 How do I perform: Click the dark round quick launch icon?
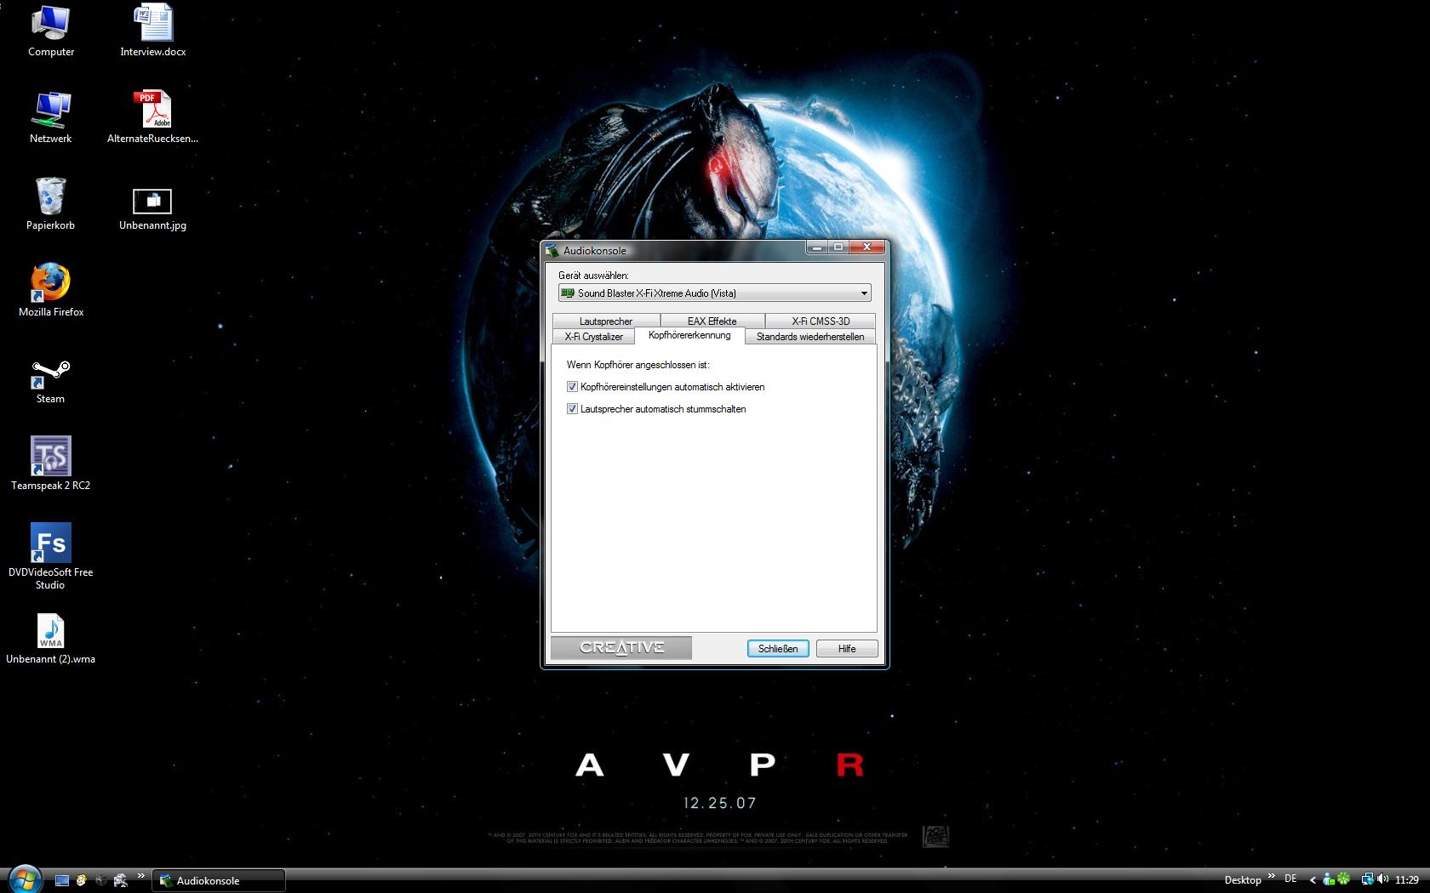click(x=101, y=880)
